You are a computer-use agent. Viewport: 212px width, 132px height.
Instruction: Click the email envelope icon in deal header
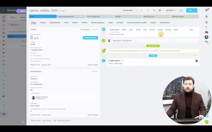click(x=148, y=10)
